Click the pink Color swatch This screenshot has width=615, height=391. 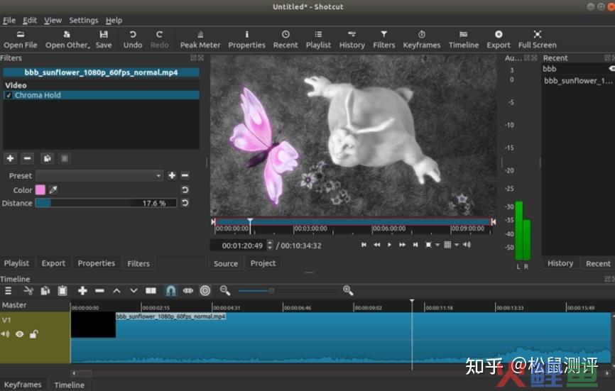tap(40, 190)
